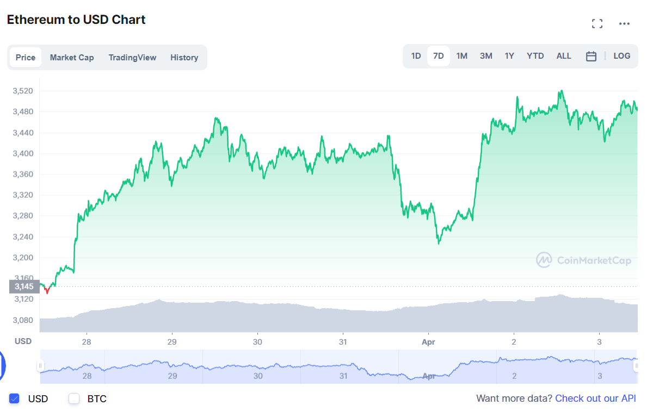Click the mini overview chart navigator

click(x=337, y=366)
